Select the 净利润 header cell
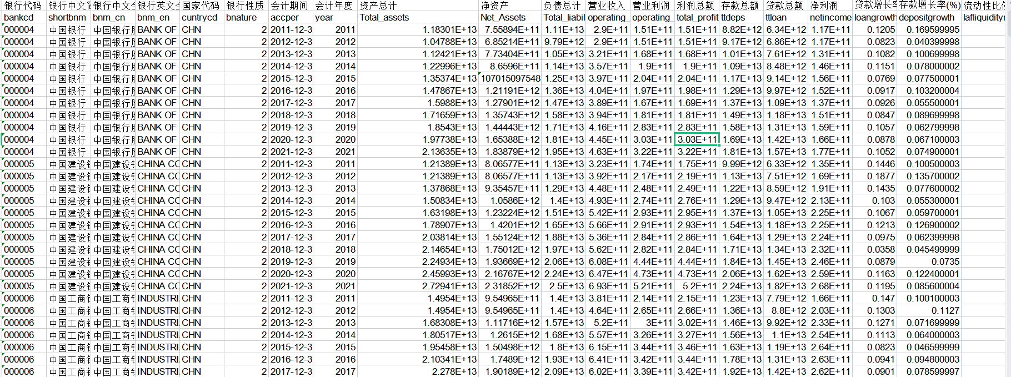Image resolution: width=1011 pixels, height=377 pixels. [x=830, y=6]
